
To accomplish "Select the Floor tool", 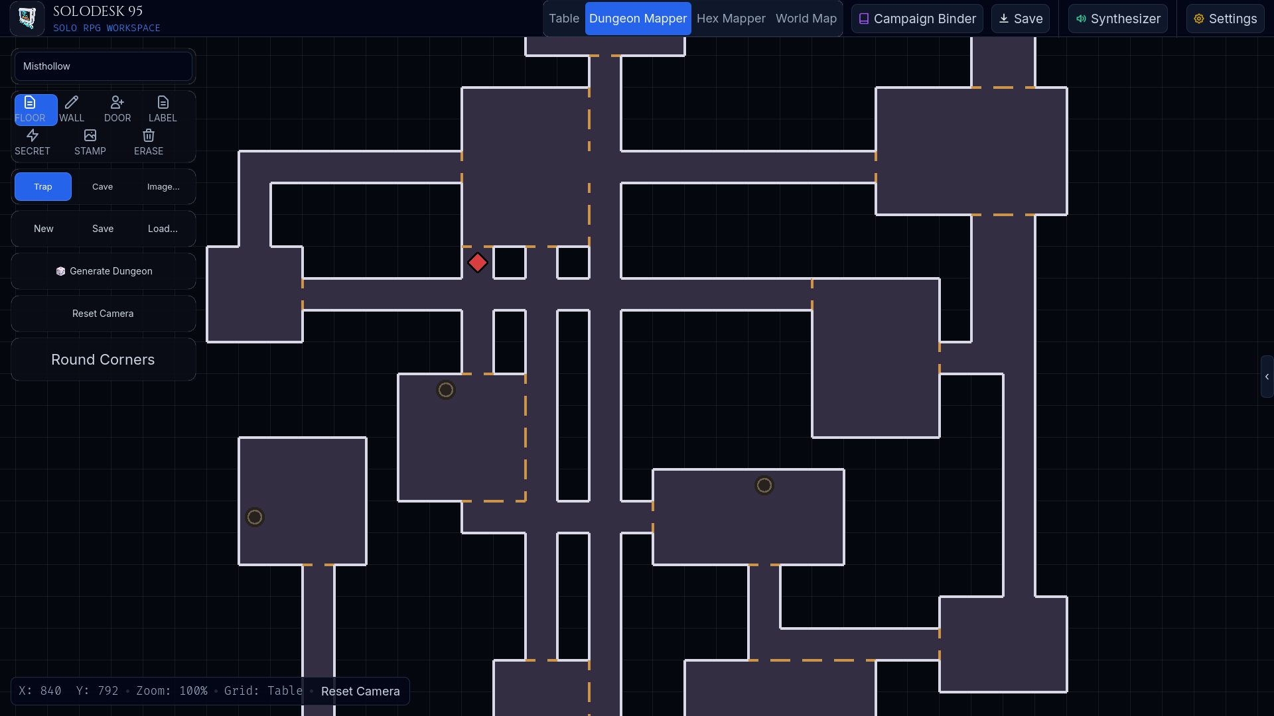I will [x=36, y=109].
